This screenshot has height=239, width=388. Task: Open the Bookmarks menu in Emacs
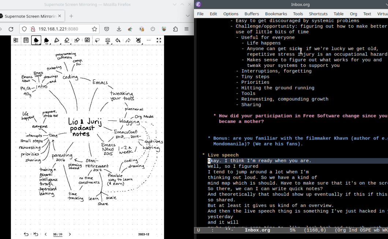point(276,14)
